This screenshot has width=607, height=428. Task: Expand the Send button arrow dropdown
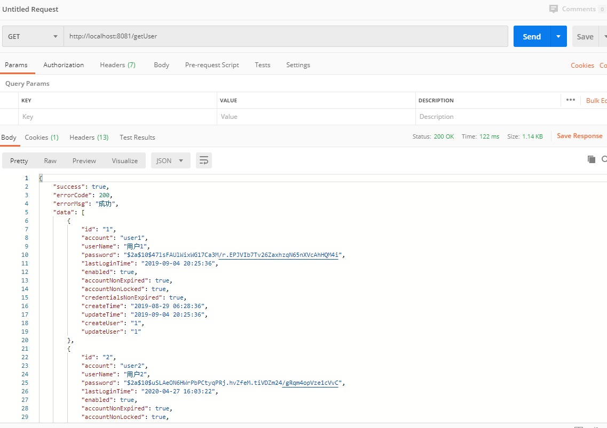558,36
